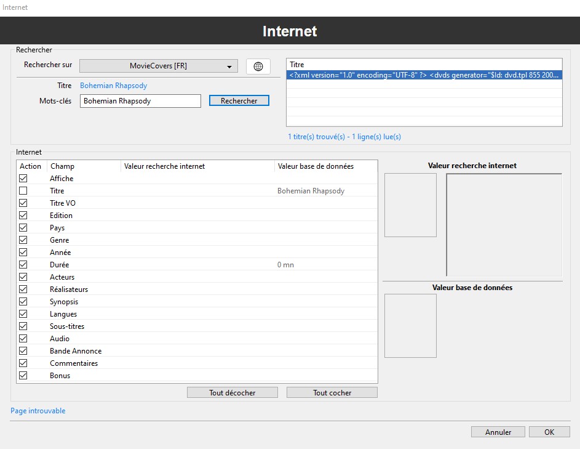Select the highlighted XML result row
This screenshot has height=449, width=580.
pyautogui.click(x=424, y=75)
